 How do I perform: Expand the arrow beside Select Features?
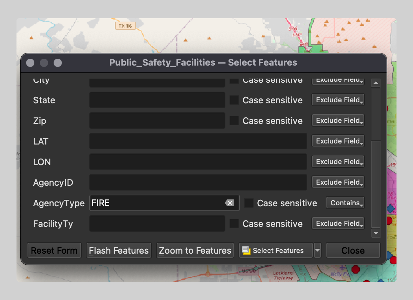[x=317, y=250]
